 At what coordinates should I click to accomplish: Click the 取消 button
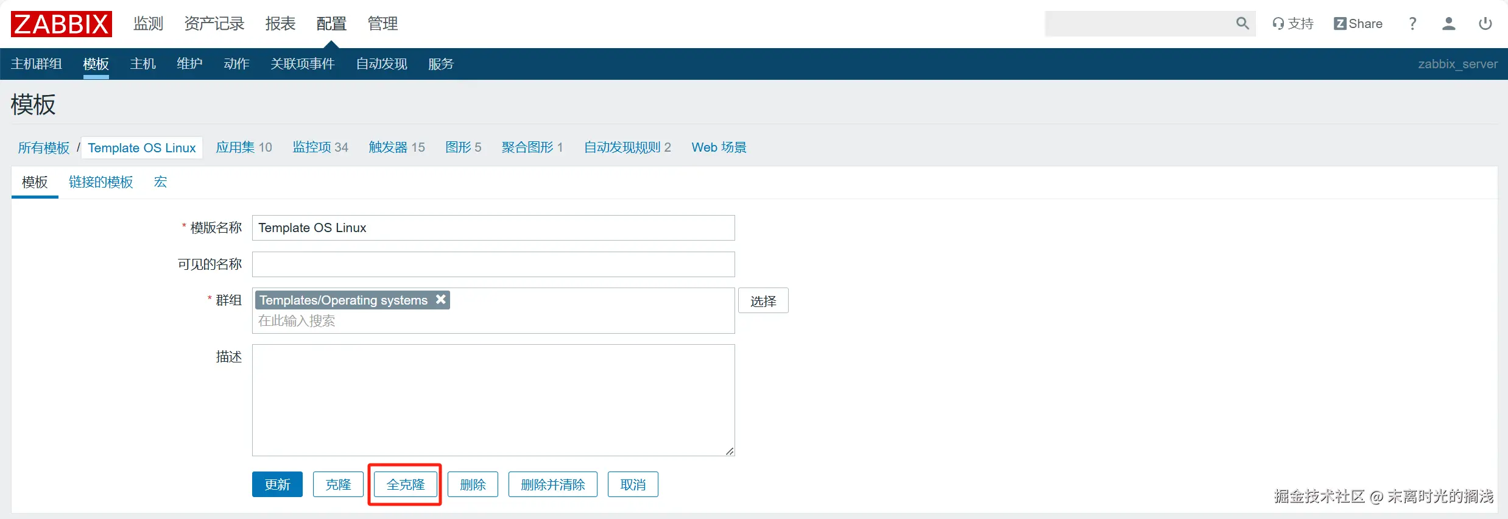click(633, 484)
